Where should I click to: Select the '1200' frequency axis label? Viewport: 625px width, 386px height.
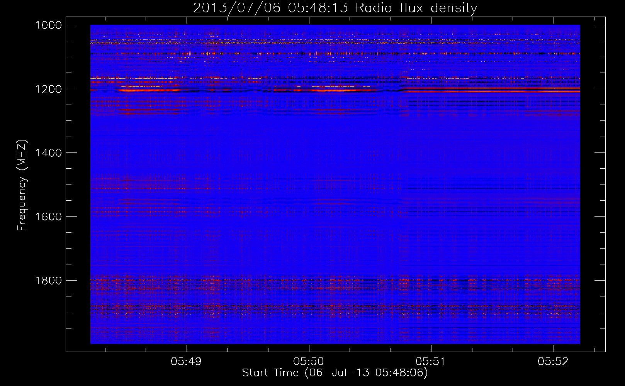(x=48, y=89)
